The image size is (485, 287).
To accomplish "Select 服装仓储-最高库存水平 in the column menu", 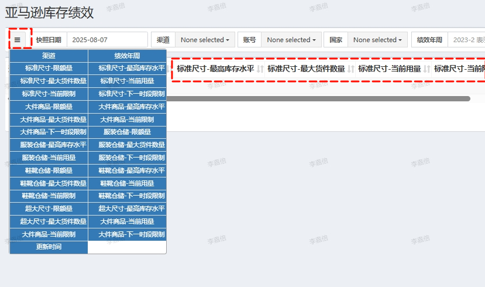I will click(x=49, y=145).
